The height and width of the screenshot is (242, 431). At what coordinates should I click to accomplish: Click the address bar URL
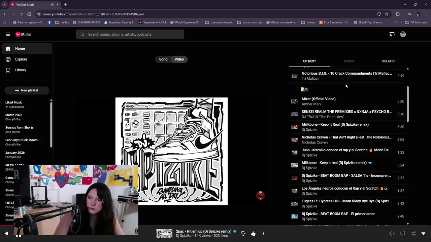94,14
